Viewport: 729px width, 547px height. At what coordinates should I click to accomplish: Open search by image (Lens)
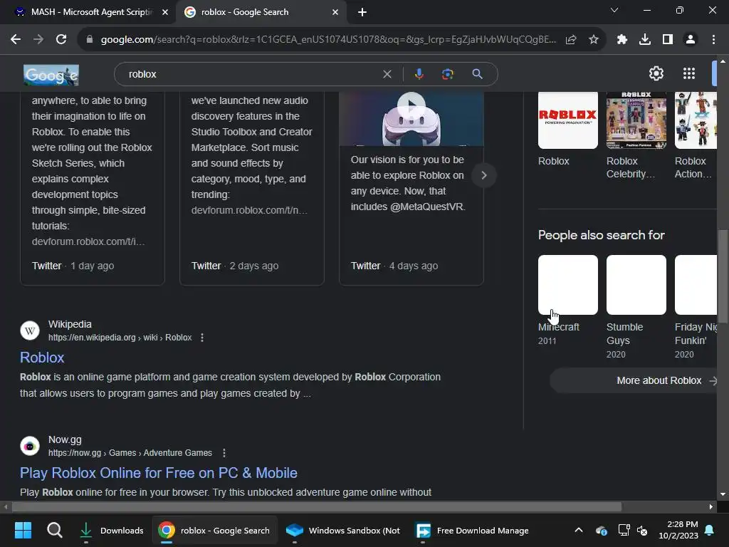[x=447, y=74]
